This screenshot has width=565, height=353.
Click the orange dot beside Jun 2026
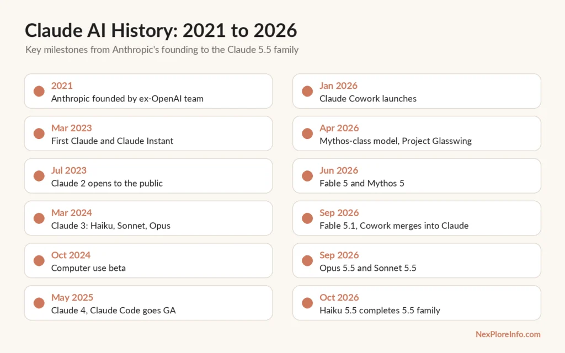[307, 176]
